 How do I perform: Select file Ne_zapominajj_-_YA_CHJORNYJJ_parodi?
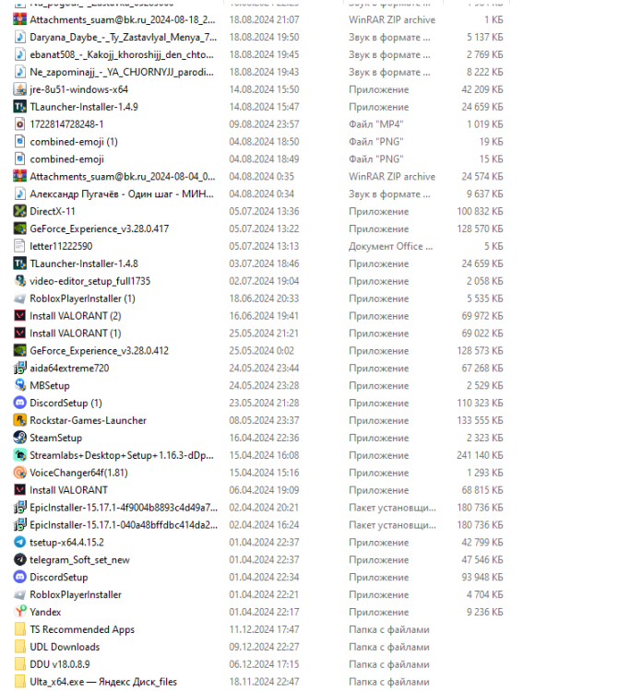pyautogui.click(x=122, y=72)
